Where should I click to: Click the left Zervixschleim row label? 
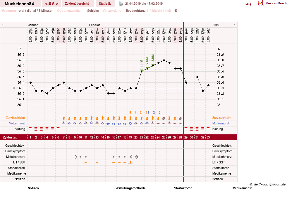tap(16, 118)
